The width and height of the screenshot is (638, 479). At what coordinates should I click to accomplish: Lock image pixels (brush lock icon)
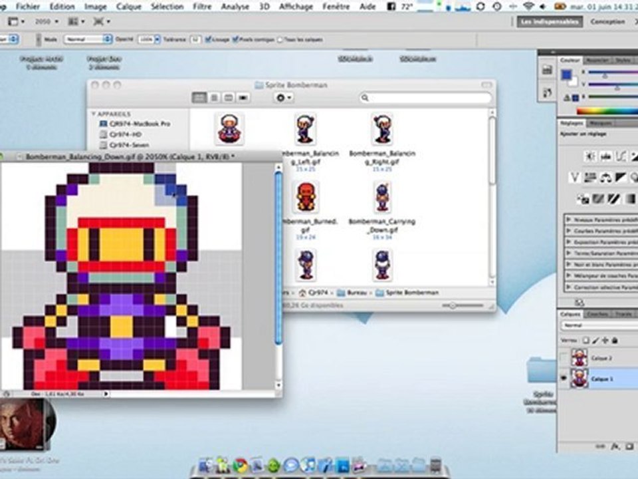click(x=595, y=341)
